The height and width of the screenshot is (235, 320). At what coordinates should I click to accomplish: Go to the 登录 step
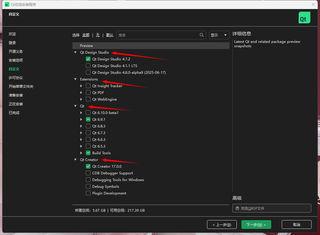point(12,43)
